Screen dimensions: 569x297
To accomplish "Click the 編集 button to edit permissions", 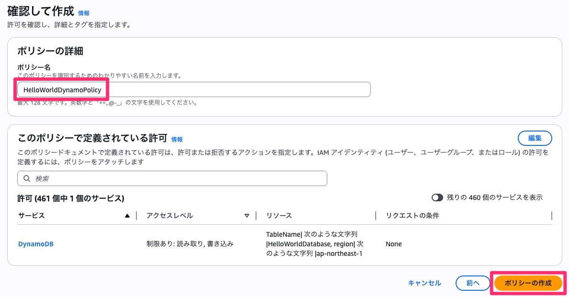I will point(535,138).
